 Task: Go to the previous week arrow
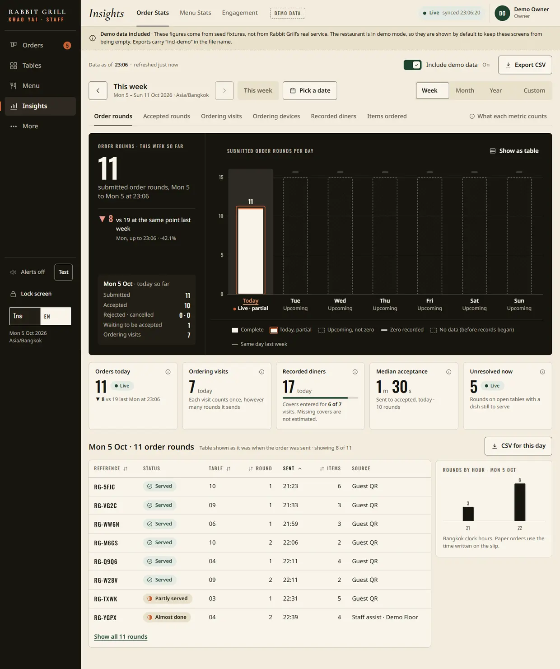(98, 91)
